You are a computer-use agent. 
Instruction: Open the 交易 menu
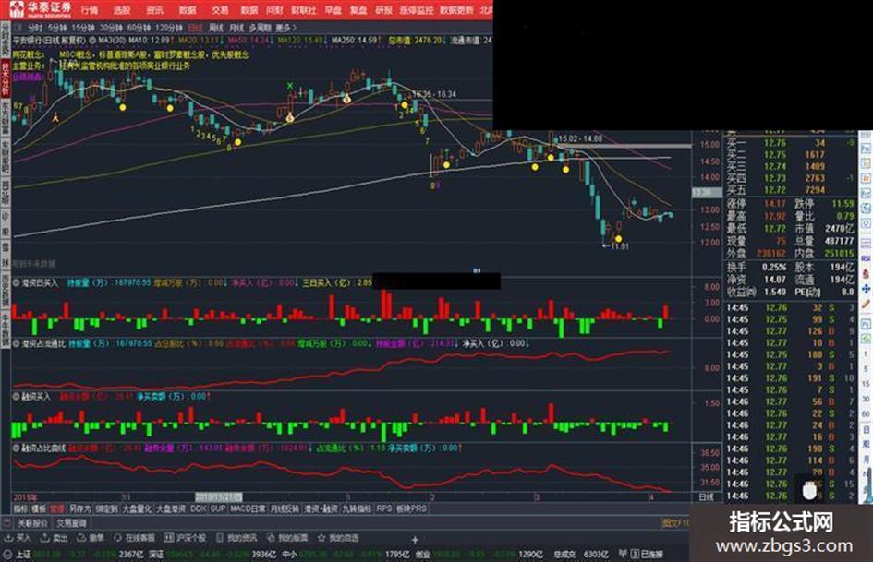(x=220, y=10)
